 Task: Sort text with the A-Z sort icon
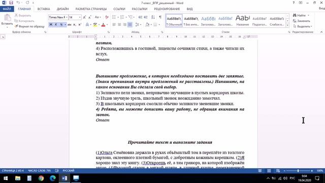click(153, 17)
